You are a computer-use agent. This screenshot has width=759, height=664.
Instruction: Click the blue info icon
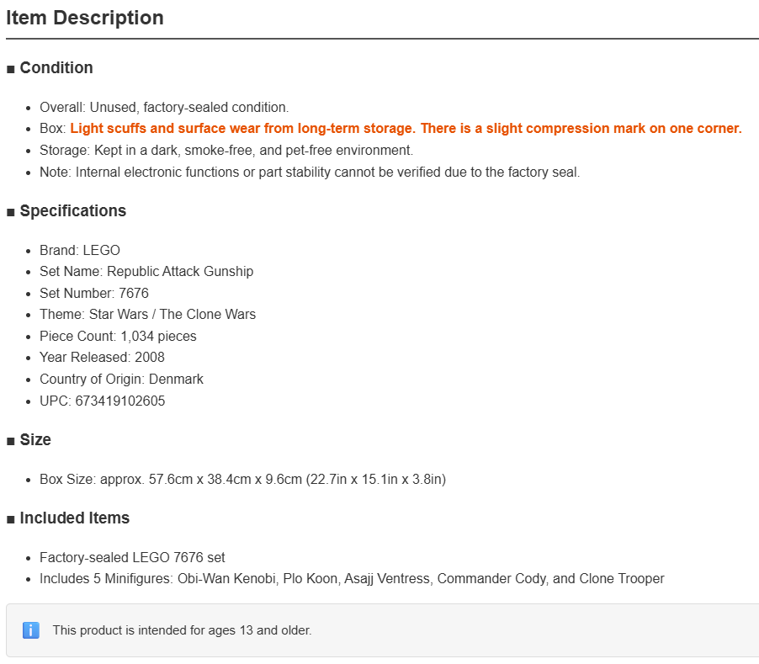(x=31, y=630)
